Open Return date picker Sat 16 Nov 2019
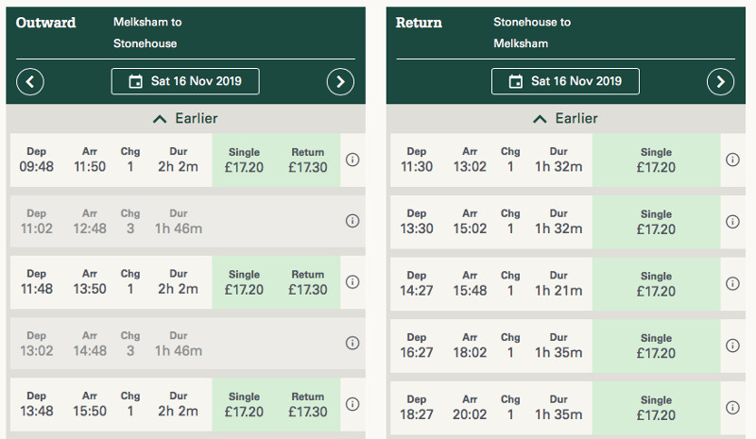 pyautogui.click(x=565, y=81)
